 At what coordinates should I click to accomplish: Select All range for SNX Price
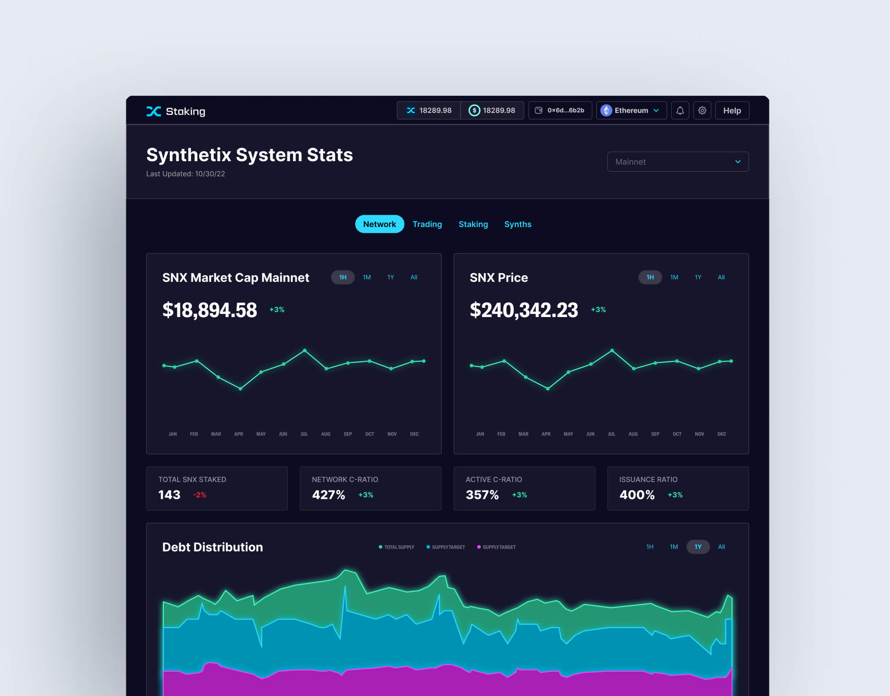tap(721, 277)
